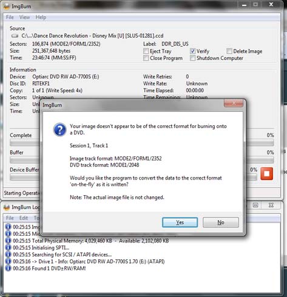Image resolution: width=287 pixels, height=297 pixels.
Task: Click the Write Retries value 0
Action: pyautogui.click(x=187, y=76)
